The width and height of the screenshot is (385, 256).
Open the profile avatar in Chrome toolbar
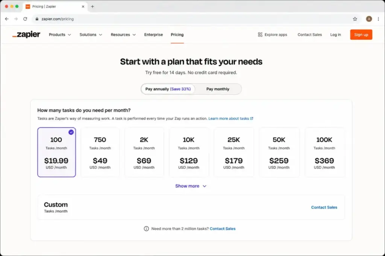pyautogui.click(x=369, y=19)
